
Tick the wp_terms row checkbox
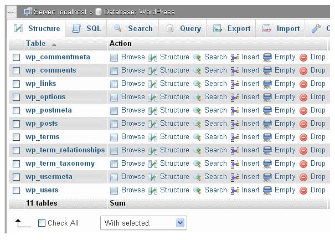(17, 137)
